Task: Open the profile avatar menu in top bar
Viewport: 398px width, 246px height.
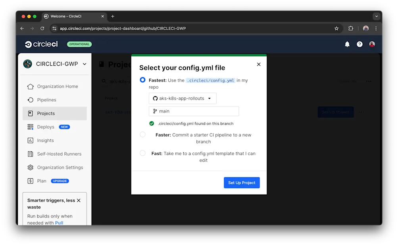Action: (371, 44)
